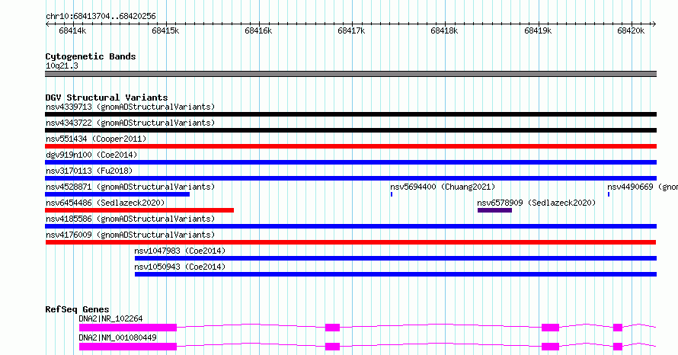Click the 10q21.3 band label
The image size is (678, 355).
(x=62, y=66)
